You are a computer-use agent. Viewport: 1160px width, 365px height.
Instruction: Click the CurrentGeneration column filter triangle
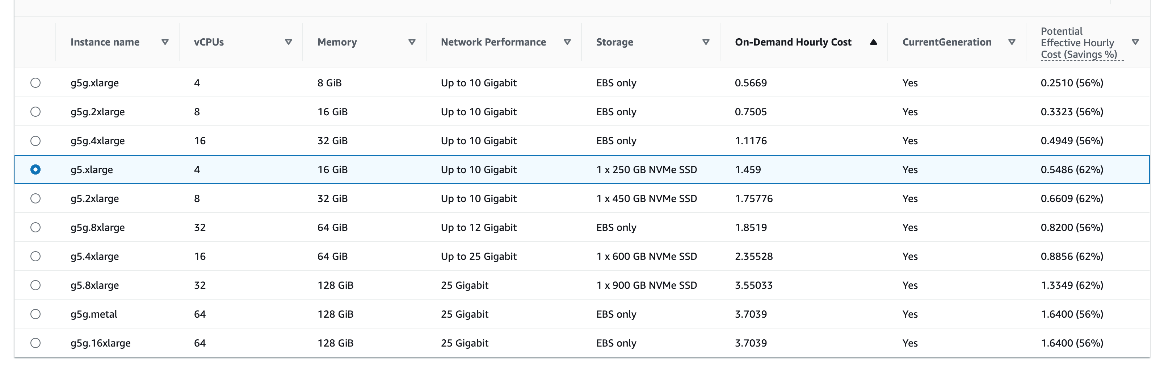click(1012, 42)
